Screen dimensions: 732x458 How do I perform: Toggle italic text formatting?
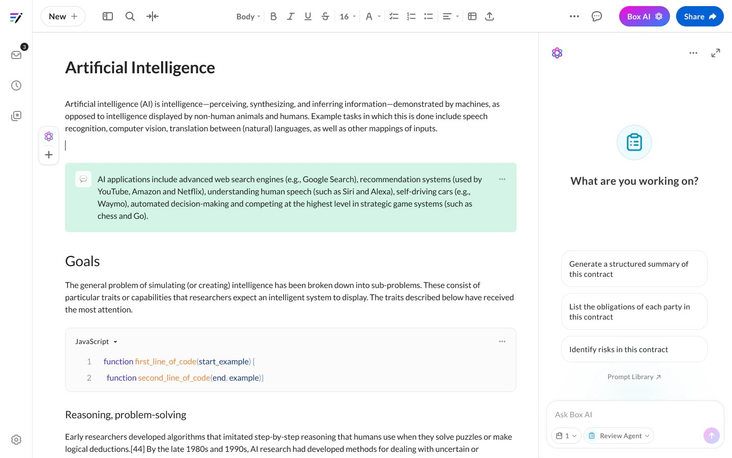[x=291, y=16]
